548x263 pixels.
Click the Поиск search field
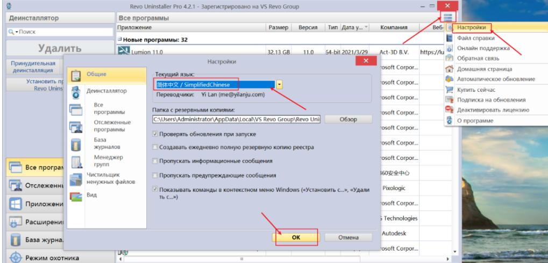coord(66,32)
